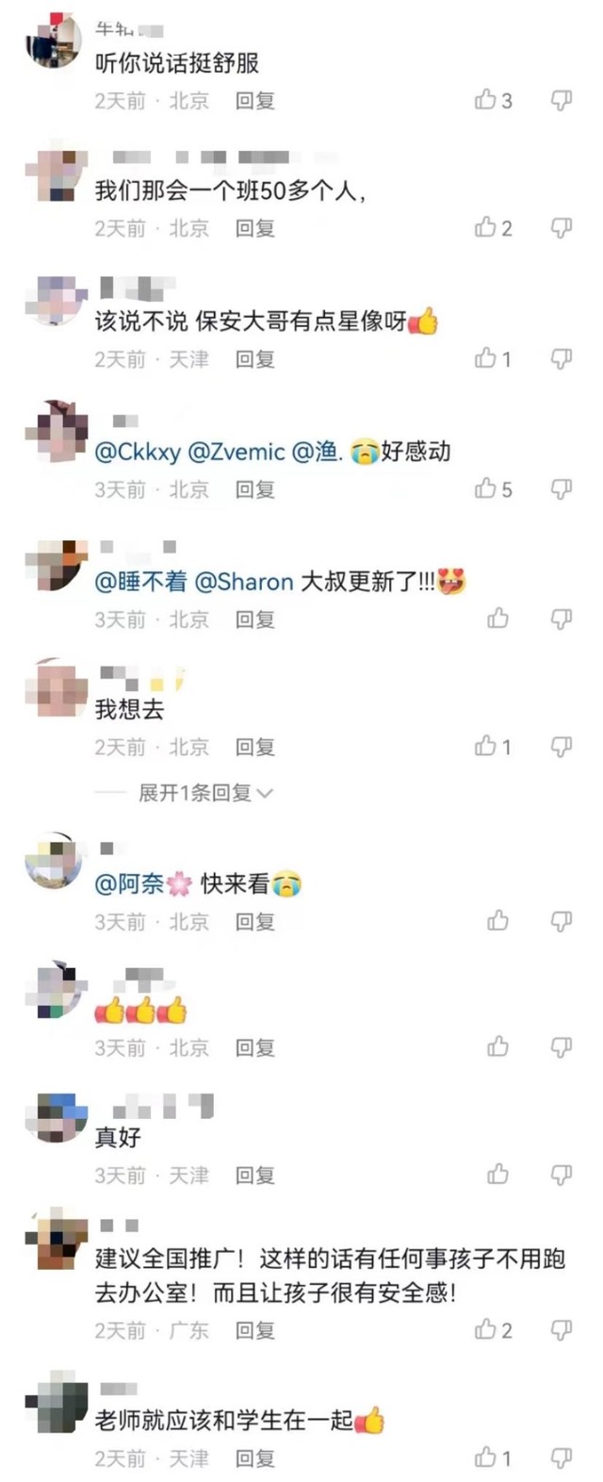Reply to the '建议全国推广' comment

tap(255, 1330)
